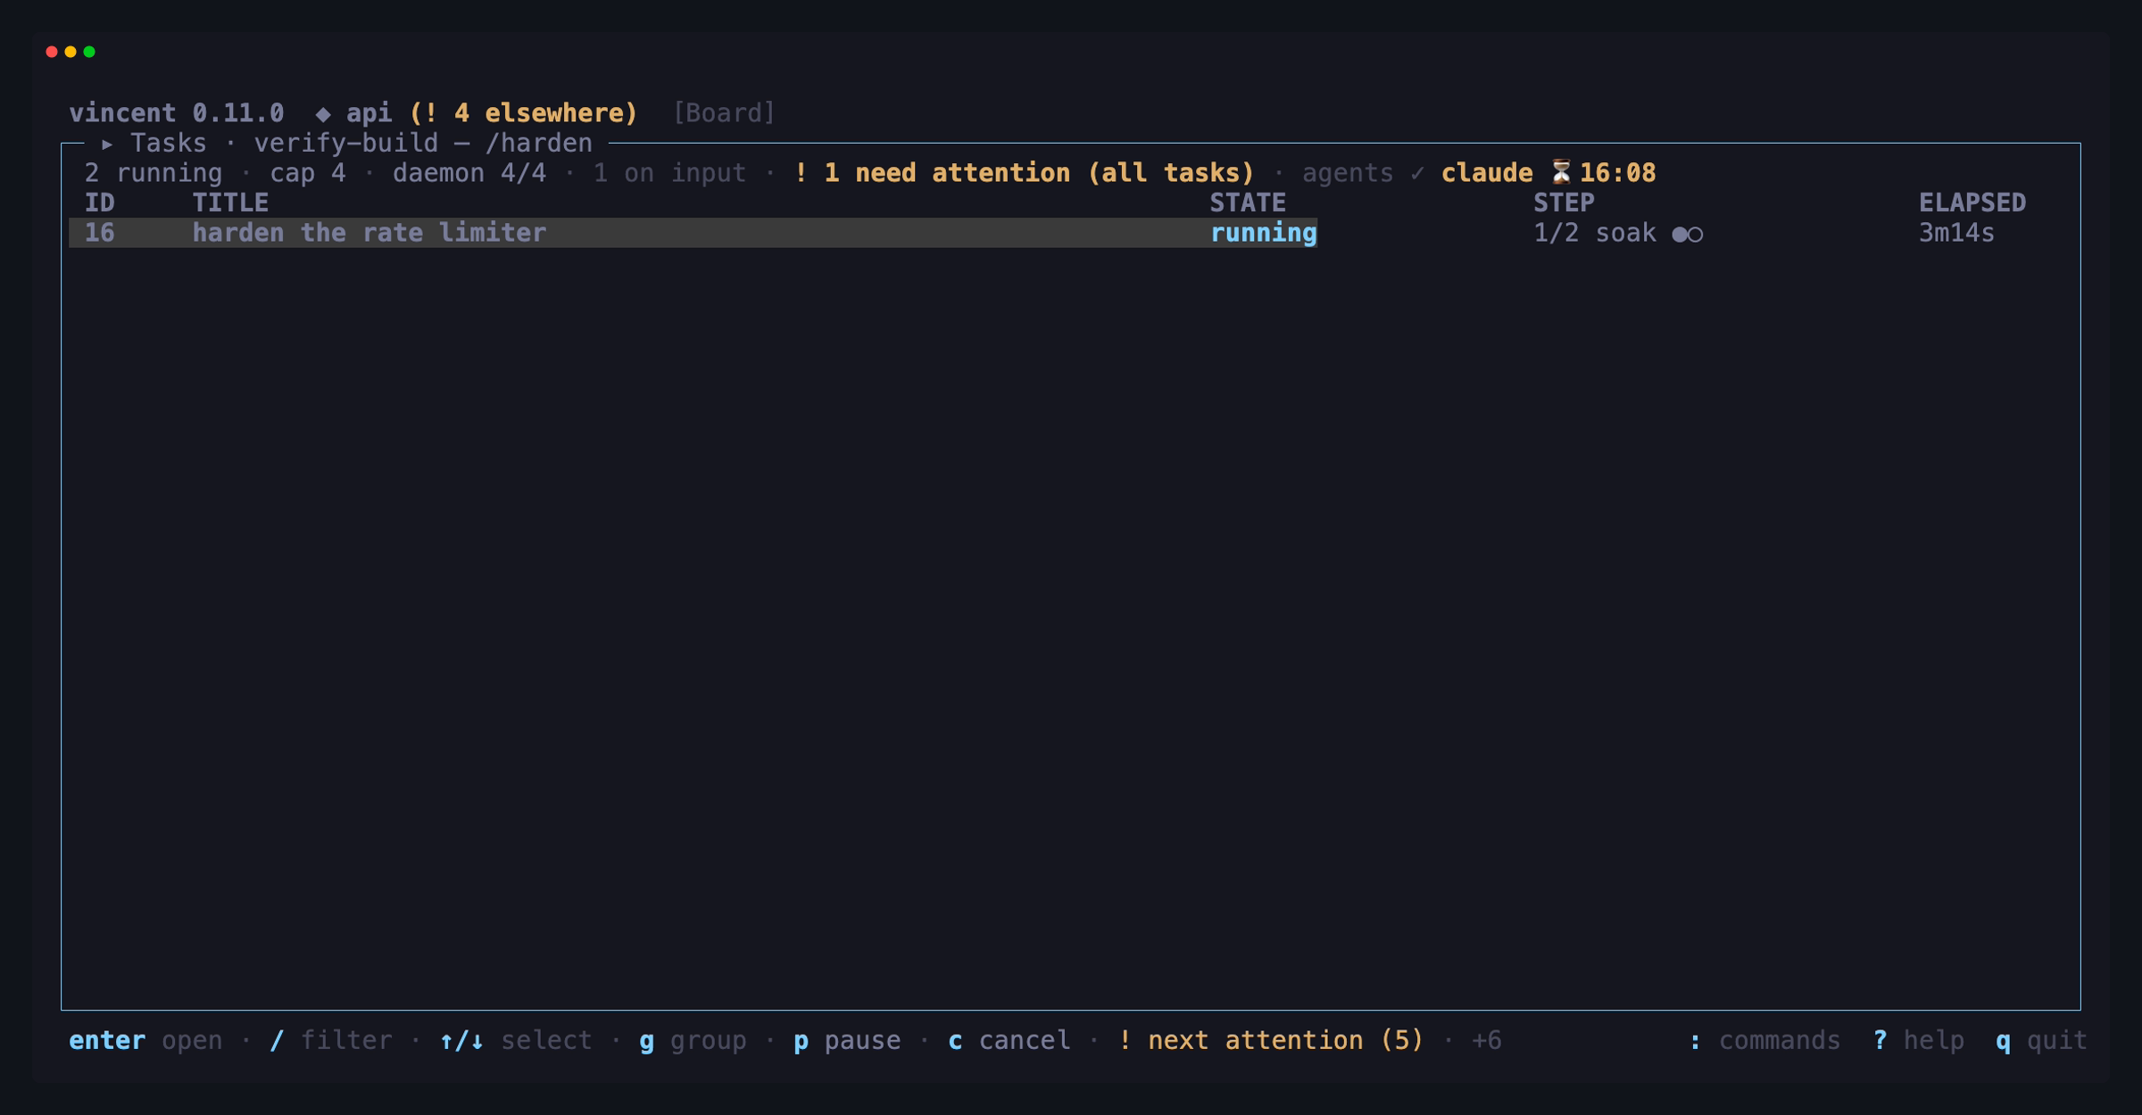Open the '? help' hint
Screen dimensions: 2142x1115
[1919, 1040]
